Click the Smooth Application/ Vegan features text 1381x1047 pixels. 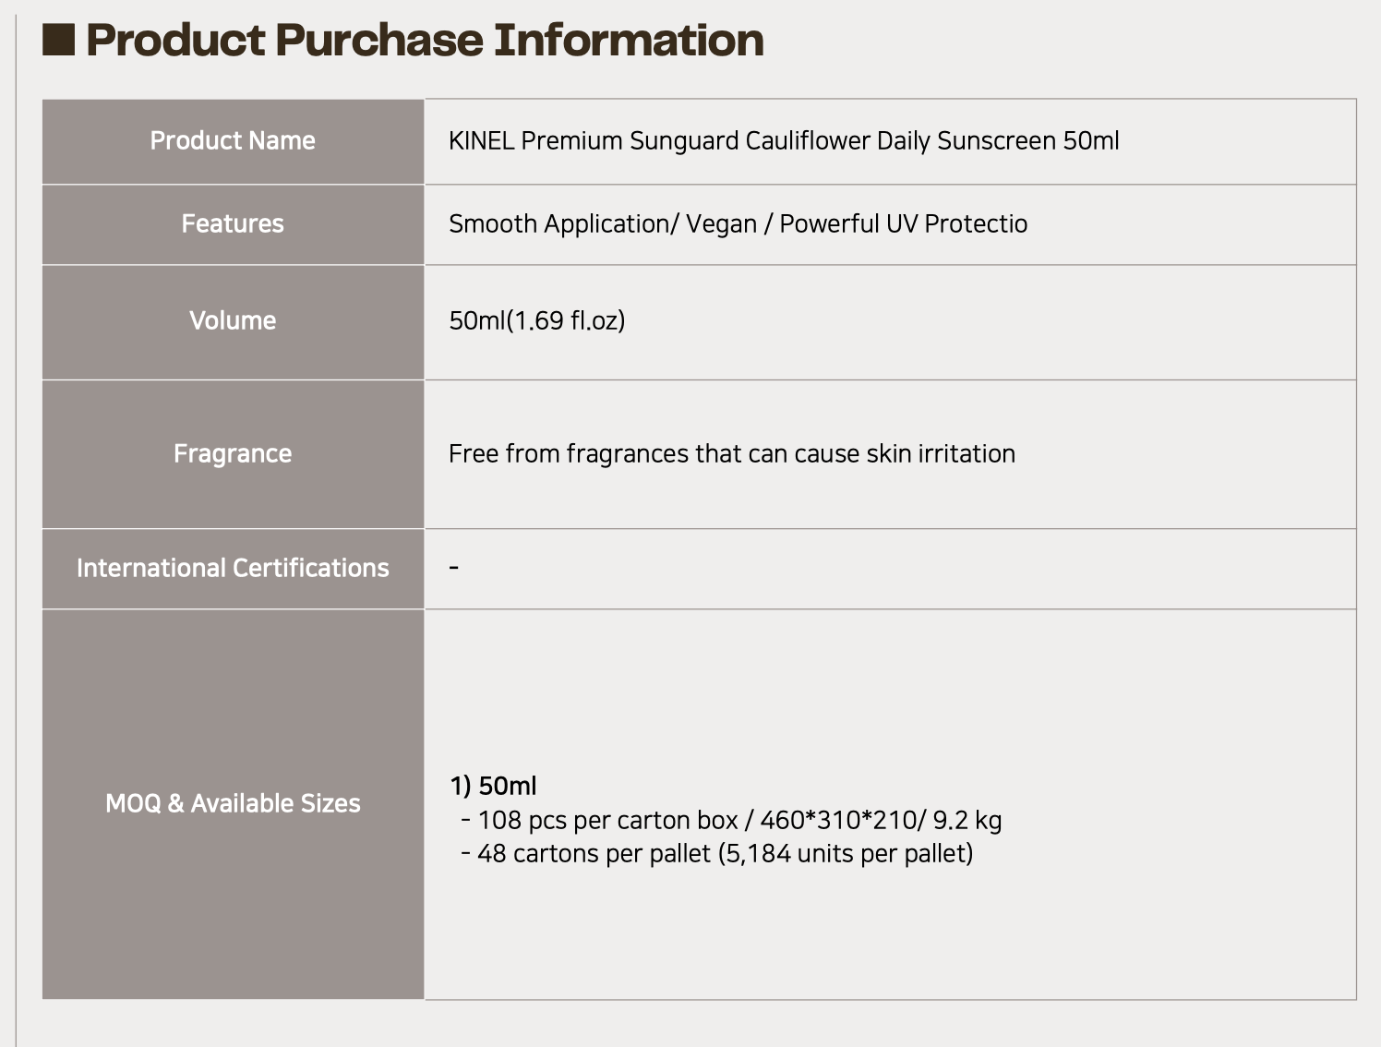pyautogui.click(x=738, y=223)
